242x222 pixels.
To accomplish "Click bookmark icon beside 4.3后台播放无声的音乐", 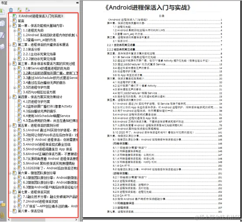I will coord(20,111).
